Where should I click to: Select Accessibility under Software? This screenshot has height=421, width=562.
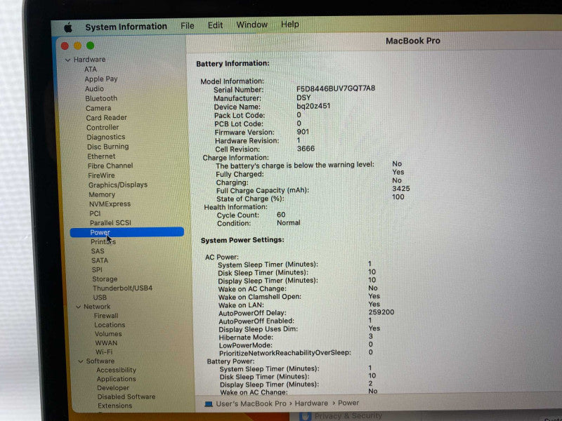(116, 370)
